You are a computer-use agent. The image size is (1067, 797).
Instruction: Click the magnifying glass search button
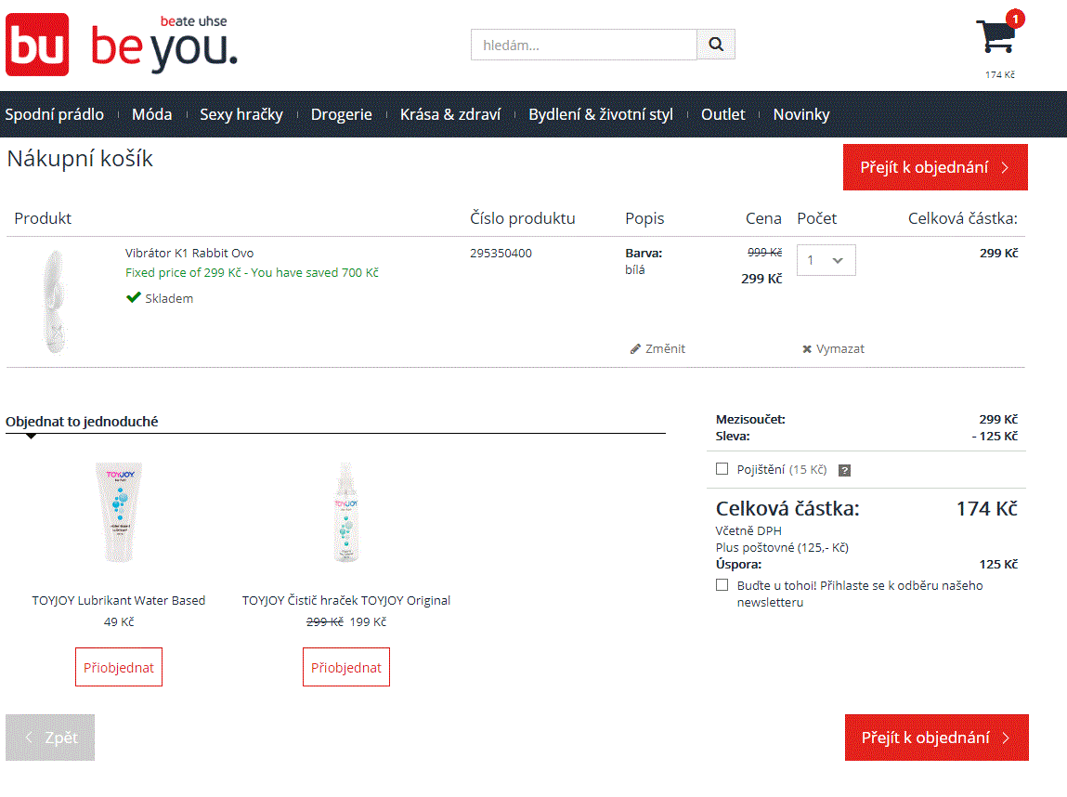click(716, 45)
